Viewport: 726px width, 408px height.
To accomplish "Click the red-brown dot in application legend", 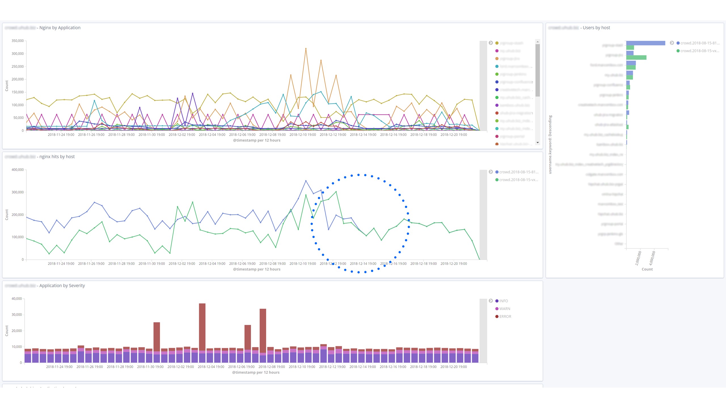I will point(497,113).
